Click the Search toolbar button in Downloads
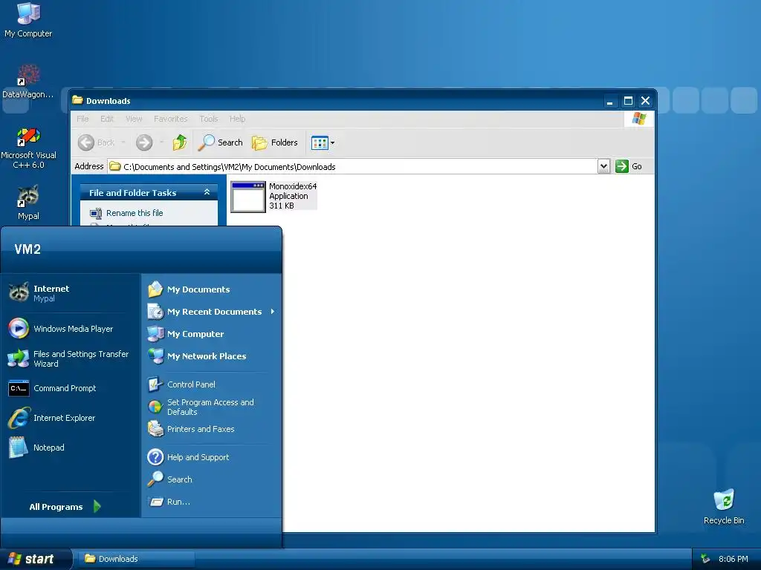This screenshot has width=761, height=570. pos(221,142)
